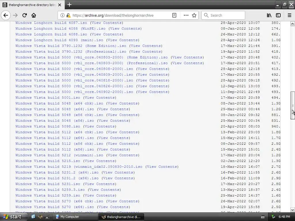295x221 pixels.
Task: Open Vista build 5212 (winmain).iso
Action: (x=59, y=155)
